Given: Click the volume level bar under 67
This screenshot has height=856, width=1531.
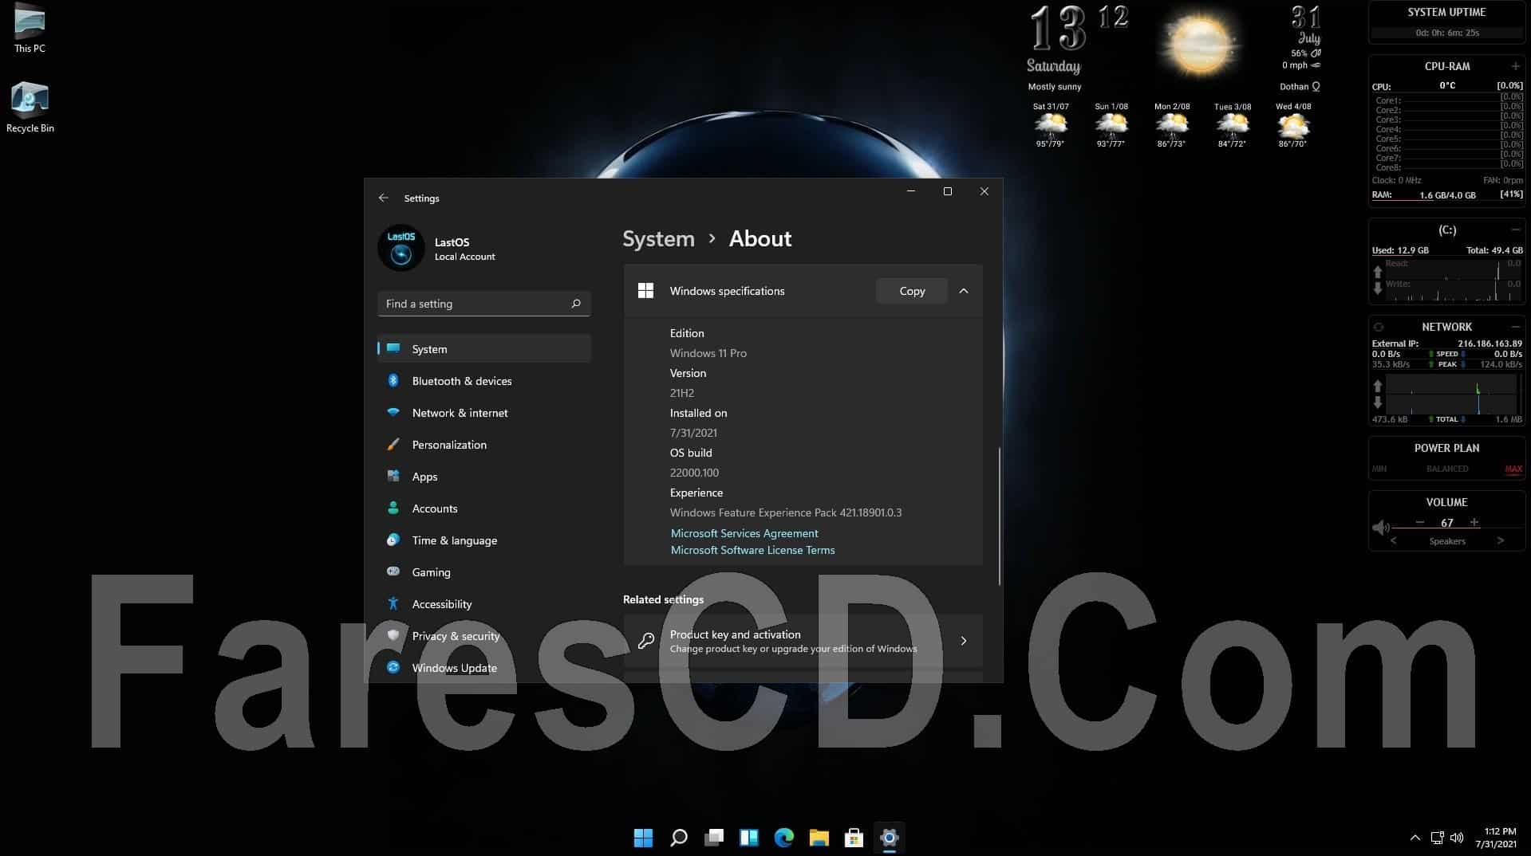Looking at the screenshot, I should pyautogui.click(x=1458, y=528).
